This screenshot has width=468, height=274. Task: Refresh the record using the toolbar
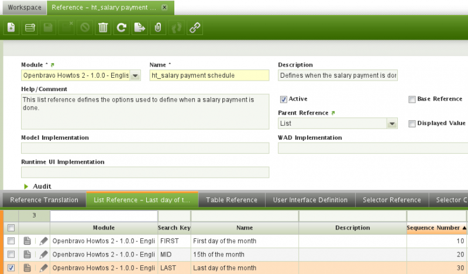pyautogui.click(x=121, y=27)
